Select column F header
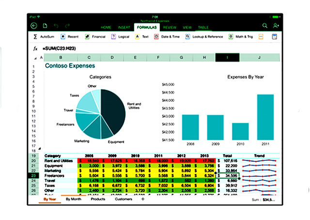This screenshot has height=220, width=310. (x=158, y=57)
